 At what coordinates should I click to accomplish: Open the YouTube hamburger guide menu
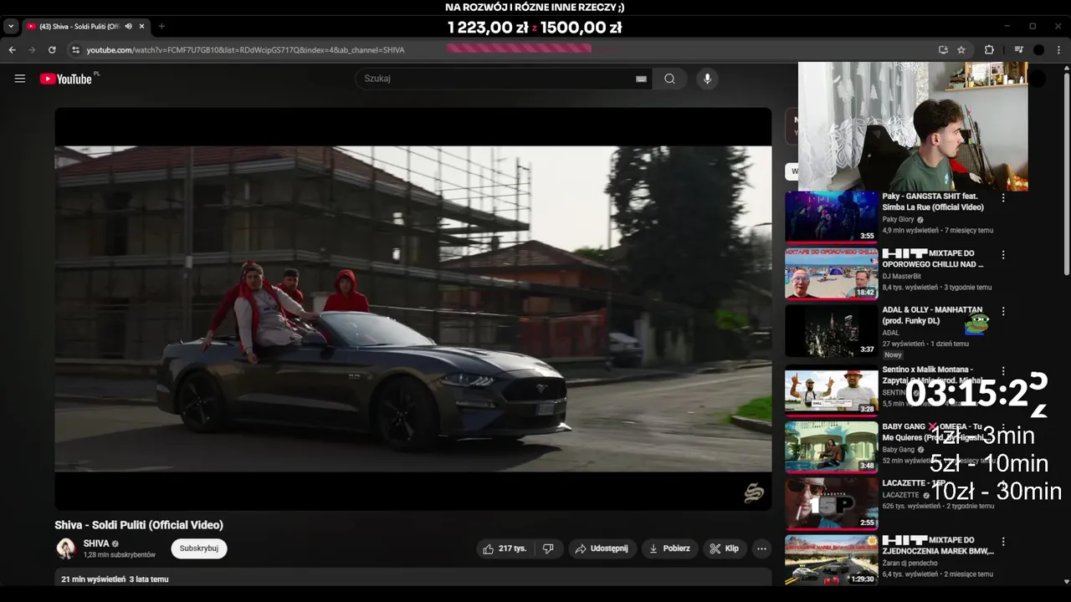20,79
